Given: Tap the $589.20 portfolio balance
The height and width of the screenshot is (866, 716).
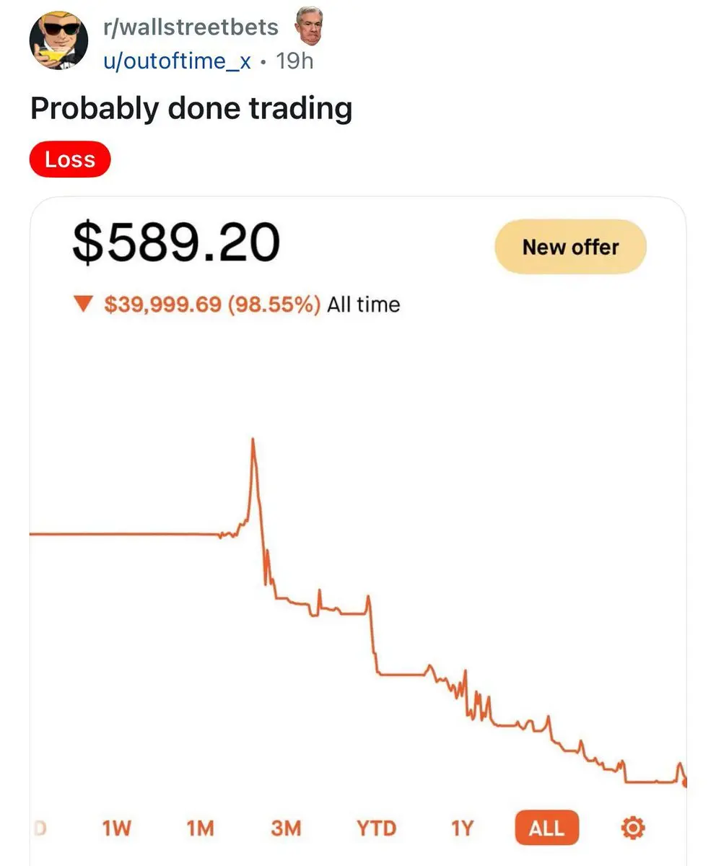Looking at the screenshot, I should (176, 242).
